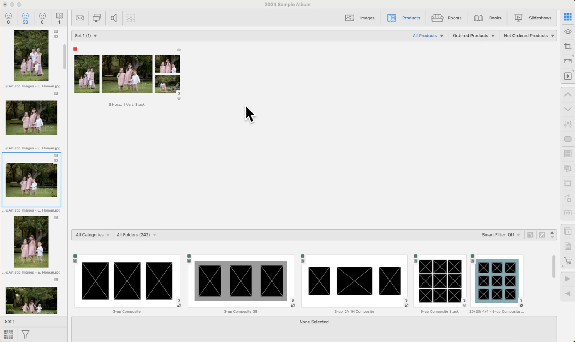
Task: Click the email envelope icon
Action: click(x=80, y=18)
